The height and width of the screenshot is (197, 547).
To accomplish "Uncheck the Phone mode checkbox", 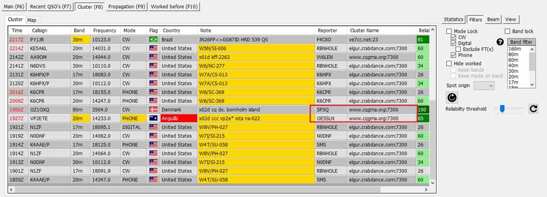I will tap(453, 55).
